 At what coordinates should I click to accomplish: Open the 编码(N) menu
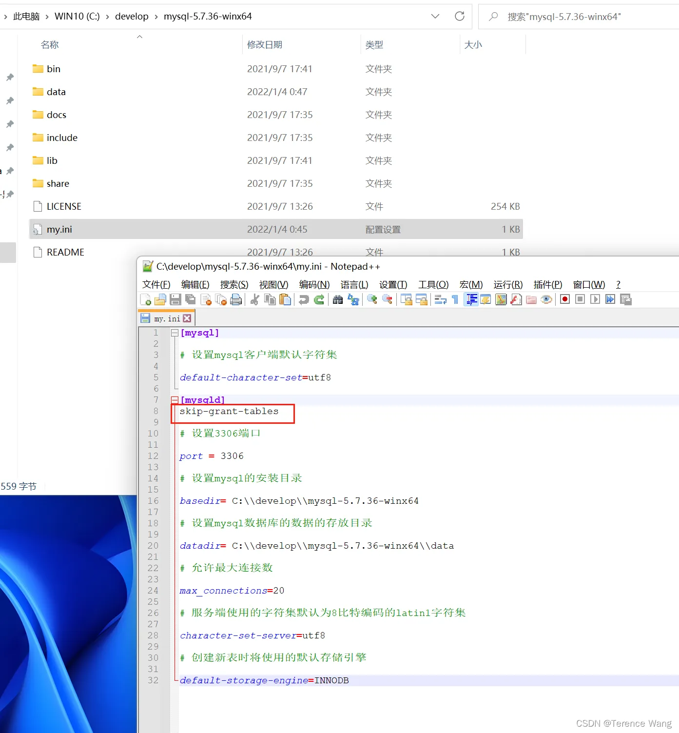coord(314,284)
